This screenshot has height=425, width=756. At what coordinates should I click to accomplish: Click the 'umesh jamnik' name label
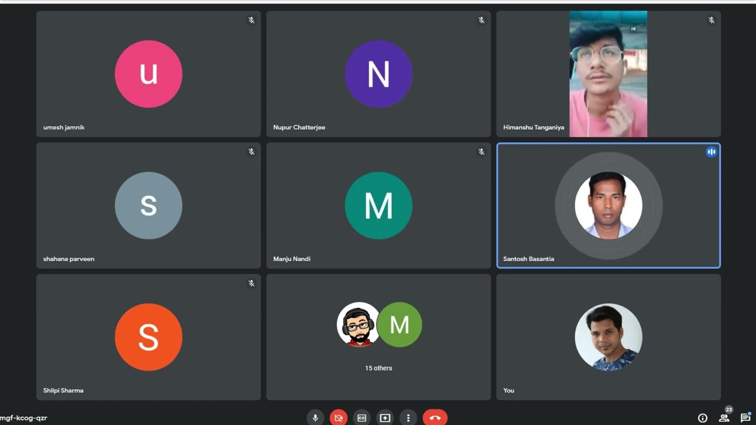point(64,127)
